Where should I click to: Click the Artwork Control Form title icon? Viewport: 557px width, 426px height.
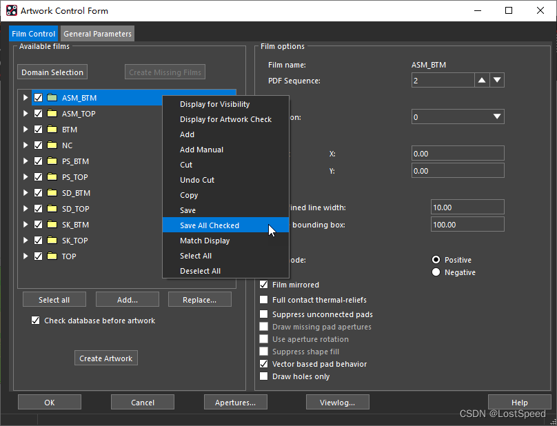click(12, 11)
